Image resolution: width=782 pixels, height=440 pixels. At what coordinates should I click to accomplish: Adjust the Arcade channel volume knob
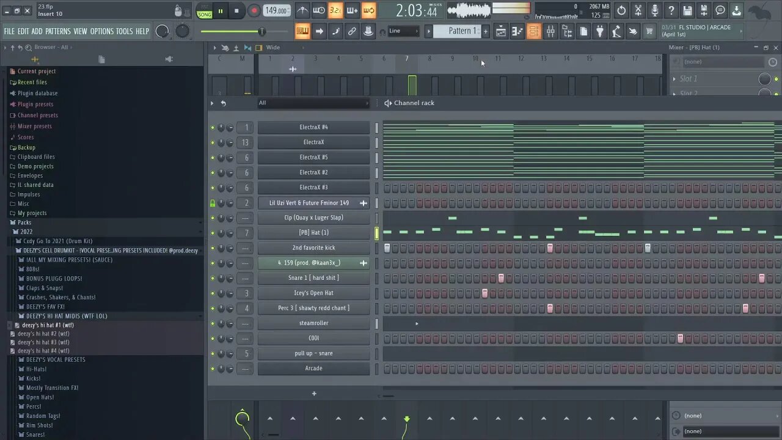[230, 369]
